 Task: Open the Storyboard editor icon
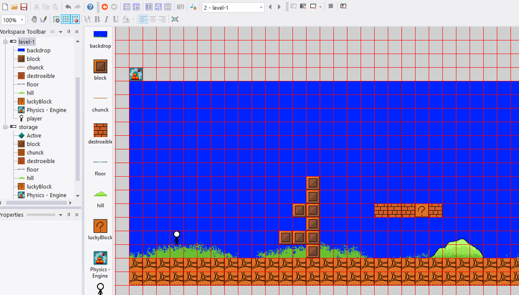pyautogui.click(x=127, y=6)
